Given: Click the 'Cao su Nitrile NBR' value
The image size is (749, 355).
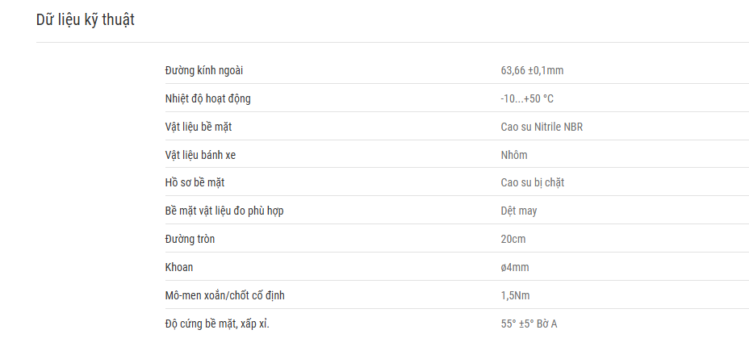Looking at the screenshot, I should pyautogui.click(x=542, y=127).
